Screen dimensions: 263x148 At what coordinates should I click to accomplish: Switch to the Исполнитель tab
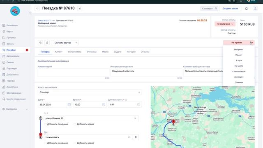tap(74, 52)
